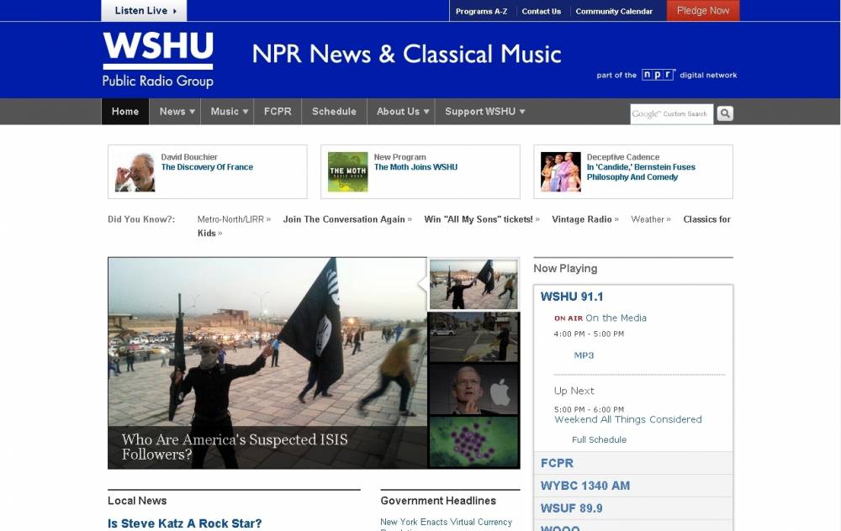The height and width of the screenshot is (531, 841).
Task: Click the WSHU Public Radio Group logo
Action: tap(158, 59)
